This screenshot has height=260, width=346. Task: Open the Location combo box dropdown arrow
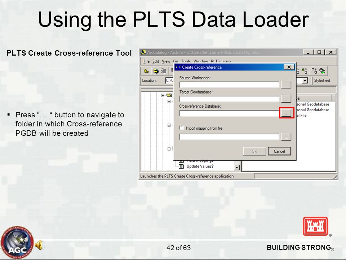pos(305,81)
